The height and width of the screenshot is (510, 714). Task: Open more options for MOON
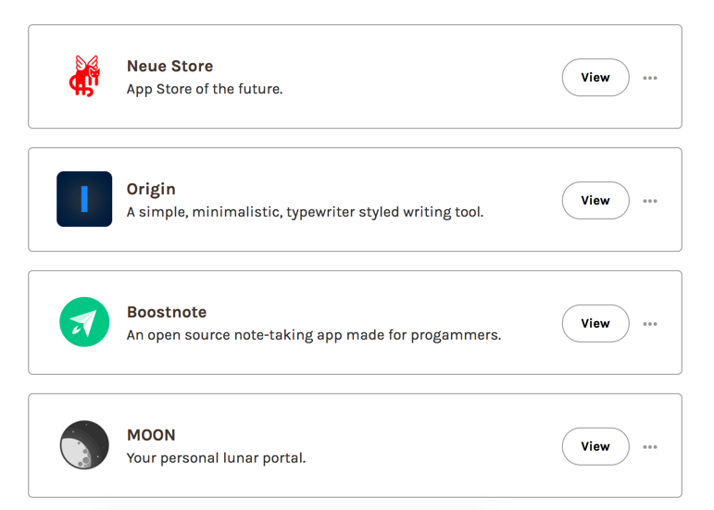click(x=650, y=447)
